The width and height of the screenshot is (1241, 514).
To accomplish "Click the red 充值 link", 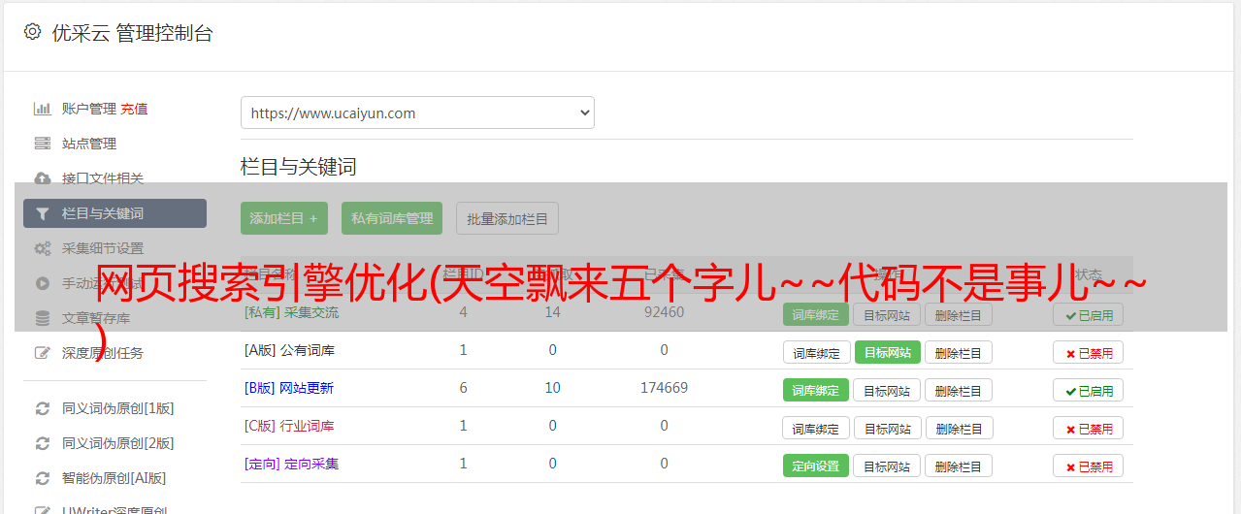I will point(135,109).
